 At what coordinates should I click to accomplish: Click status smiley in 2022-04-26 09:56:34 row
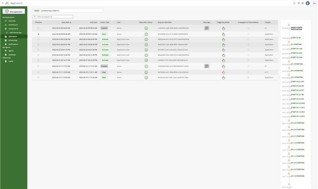coord(146,28)
